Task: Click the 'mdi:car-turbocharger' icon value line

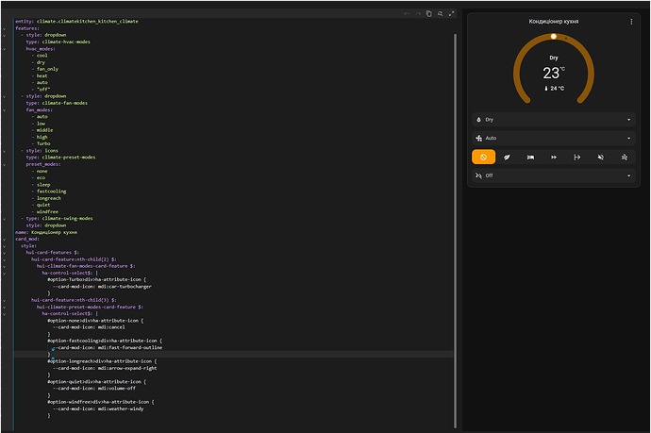Action: [102, 287]
